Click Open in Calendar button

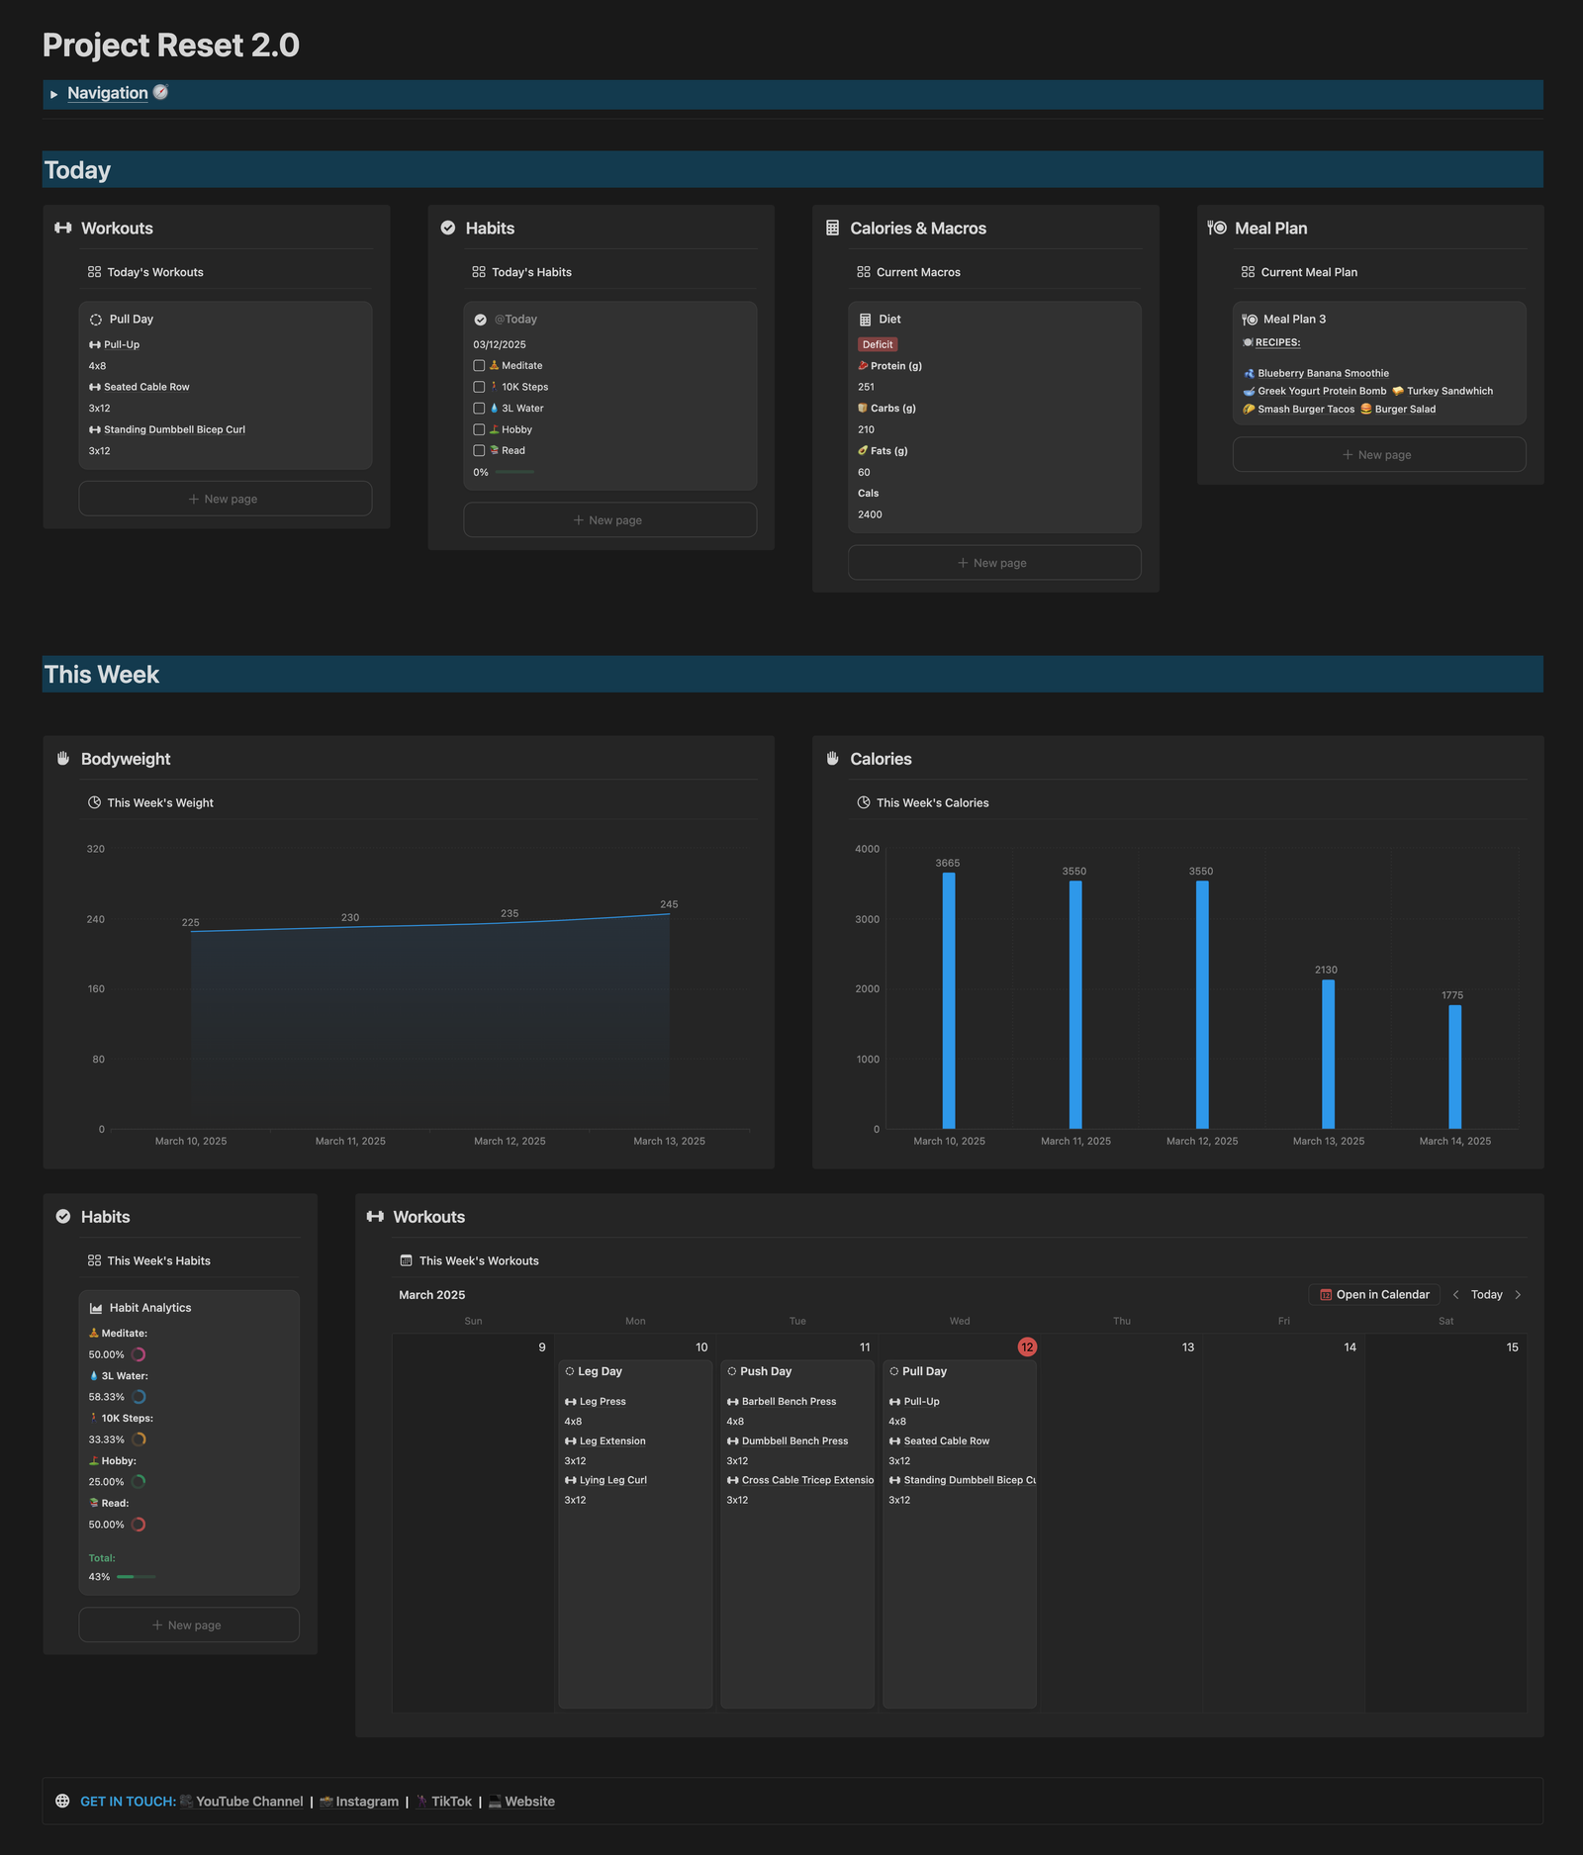1373,1295
